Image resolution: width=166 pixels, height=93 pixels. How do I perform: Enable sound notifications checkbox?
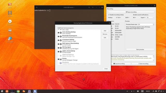click(x=132, y=15)
